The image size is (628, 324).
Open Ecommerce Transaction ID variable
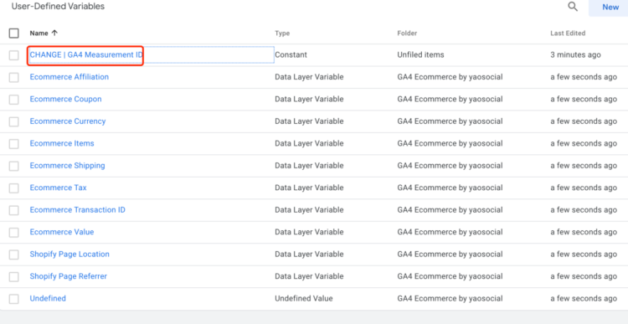coord(77,210)
